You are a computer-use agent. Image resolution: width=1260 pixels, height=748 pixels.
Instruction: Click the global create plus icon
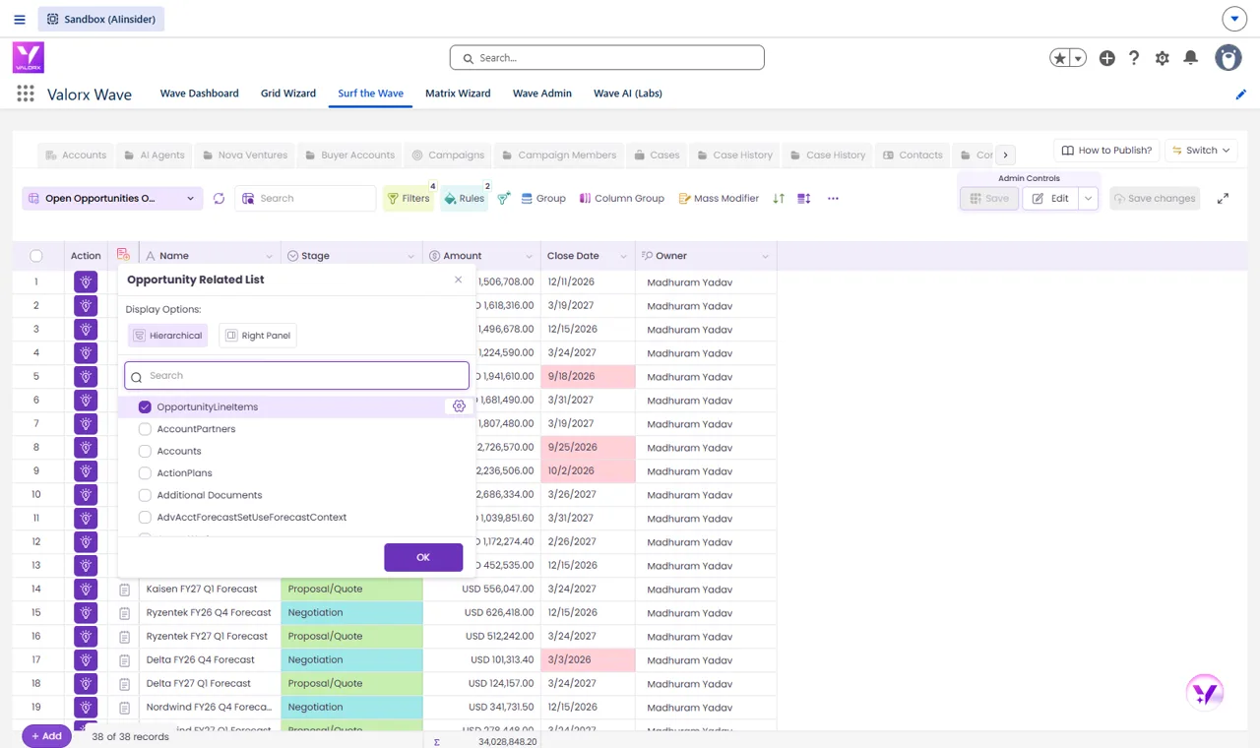(x=1107, y=58)
